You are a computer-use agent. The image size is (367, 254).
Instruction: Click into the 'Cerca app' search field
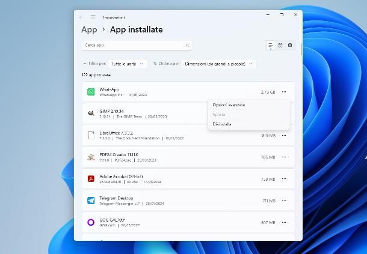[x=137, y=45]
